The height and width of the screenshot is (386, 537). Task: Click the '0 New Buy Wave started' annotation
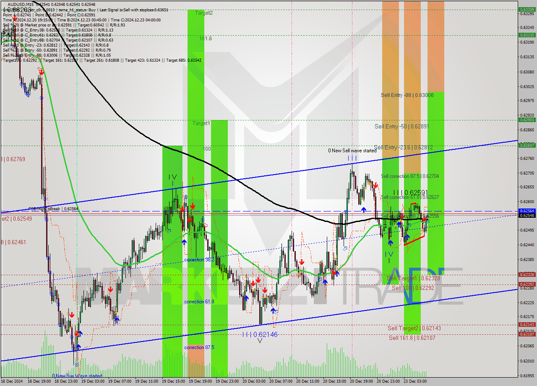[x=77, y=376]
